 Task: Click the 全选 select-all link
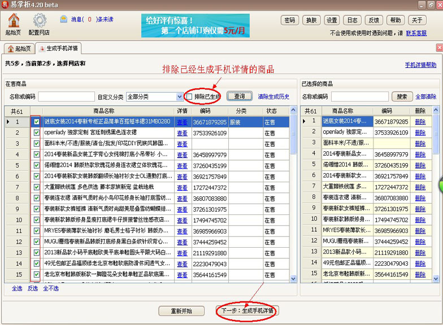(17, 288)
